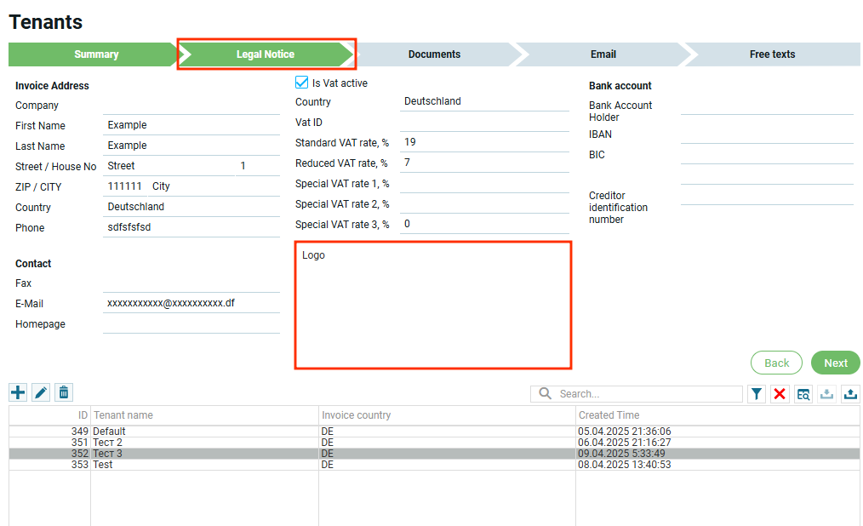Open the invoice address Country field
The height and width of the screenshot is (526, 863).
[x=191, y=207]
